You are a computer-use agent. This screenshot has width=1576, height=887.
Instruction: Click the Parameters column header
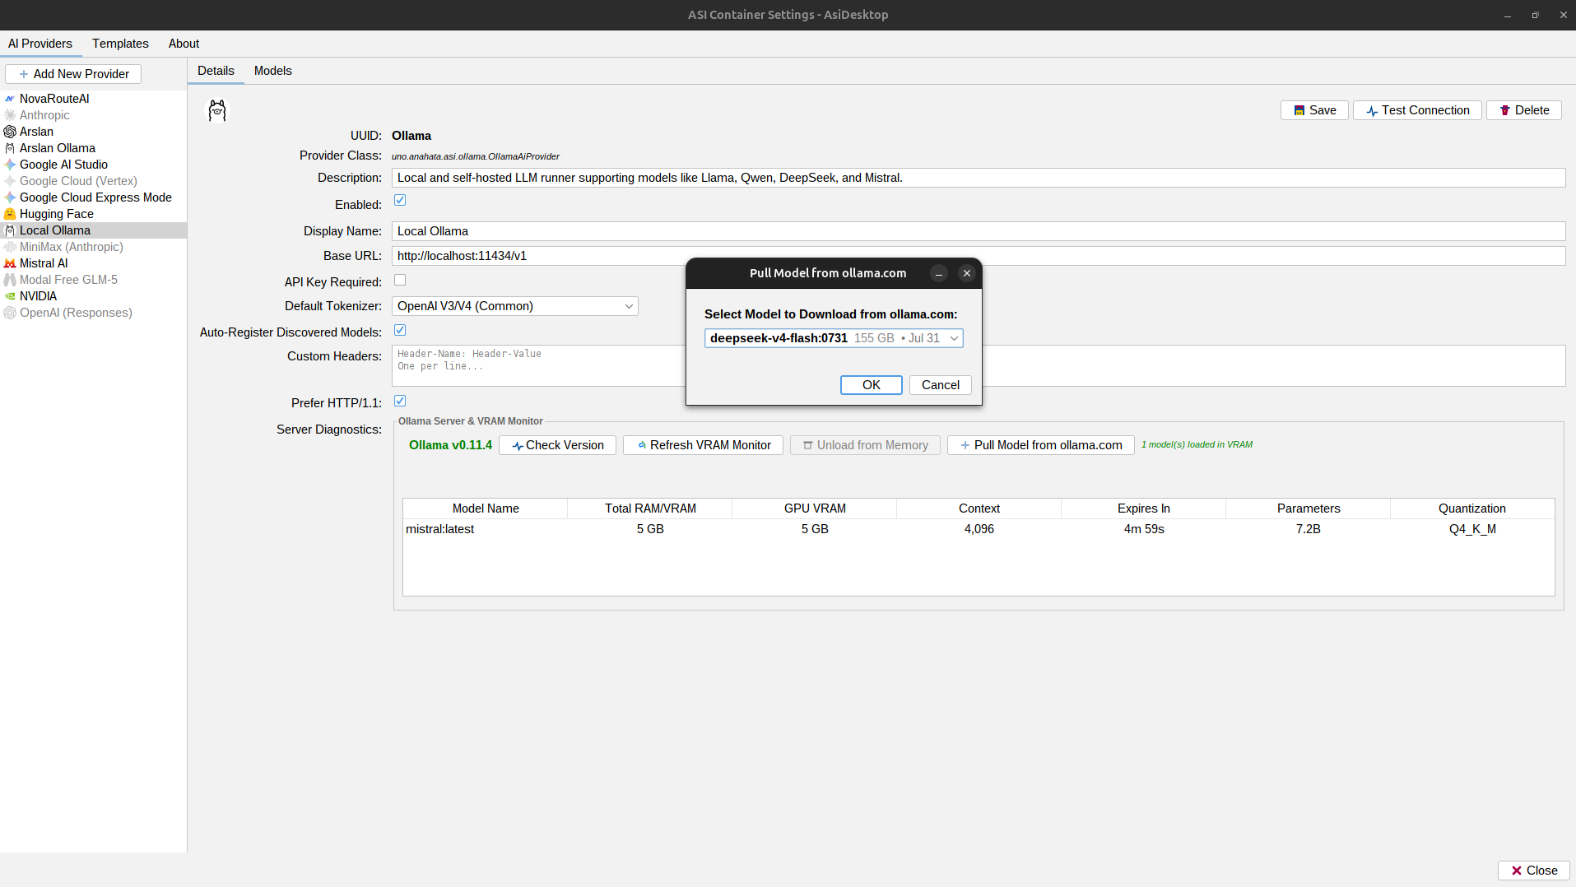[x=1309, y=509]
